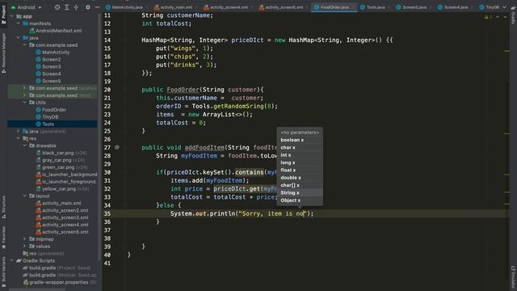
Task: Open the Emulator tool window
Action: tap(513, 277)
